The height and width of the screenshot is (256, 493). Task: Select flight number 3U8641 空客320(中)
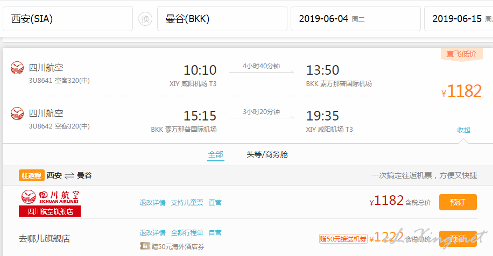59,81
